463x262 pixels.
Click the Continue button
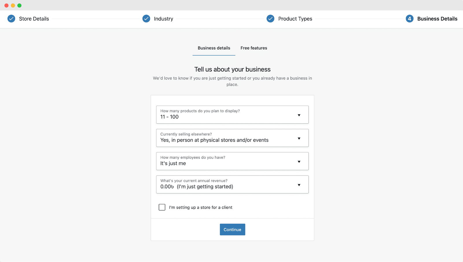pos(232,230)
